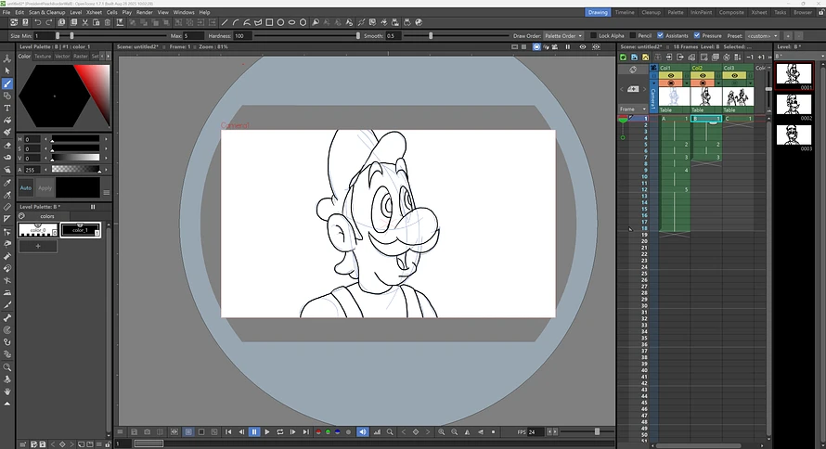The image size is (826, 449).
Task: Toggle Col3 preview visibility eye
Action: point(734,76)
